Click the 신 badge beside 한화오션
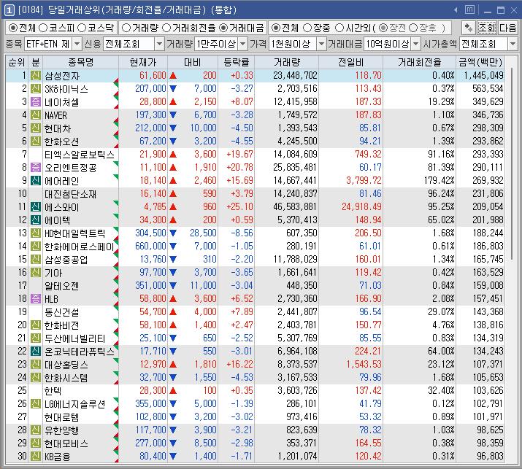 pos(36,142)
